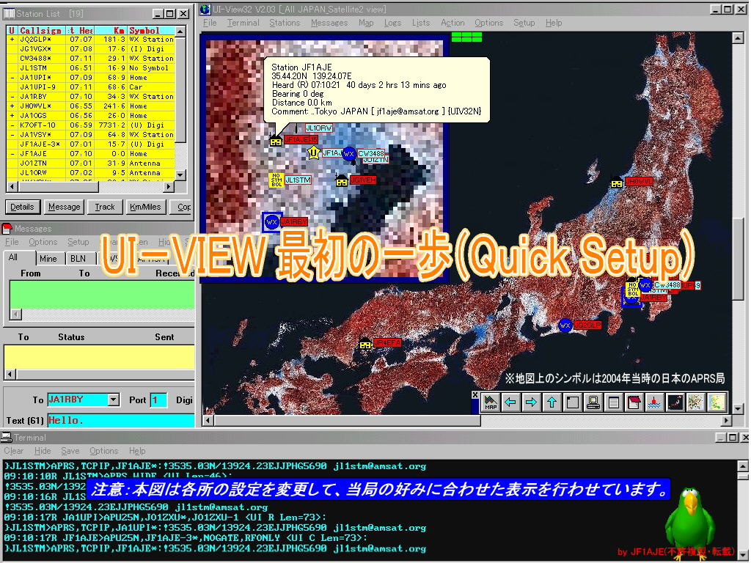Open the File menu in UI-View32
The width and height of the screenshot is (751, 563).
[209, 23]
